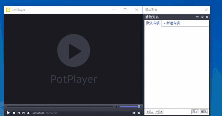Move the playlist item down one position

coord(157,112)
